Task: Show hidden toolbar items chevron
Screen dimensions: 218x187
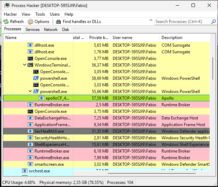Action: coord(151,20)
